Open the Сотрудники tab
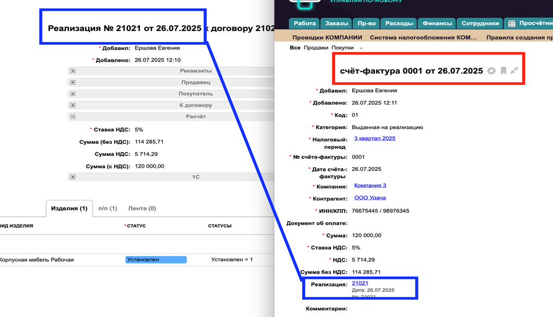Screen dimensions: 553x317 (480, 23)
